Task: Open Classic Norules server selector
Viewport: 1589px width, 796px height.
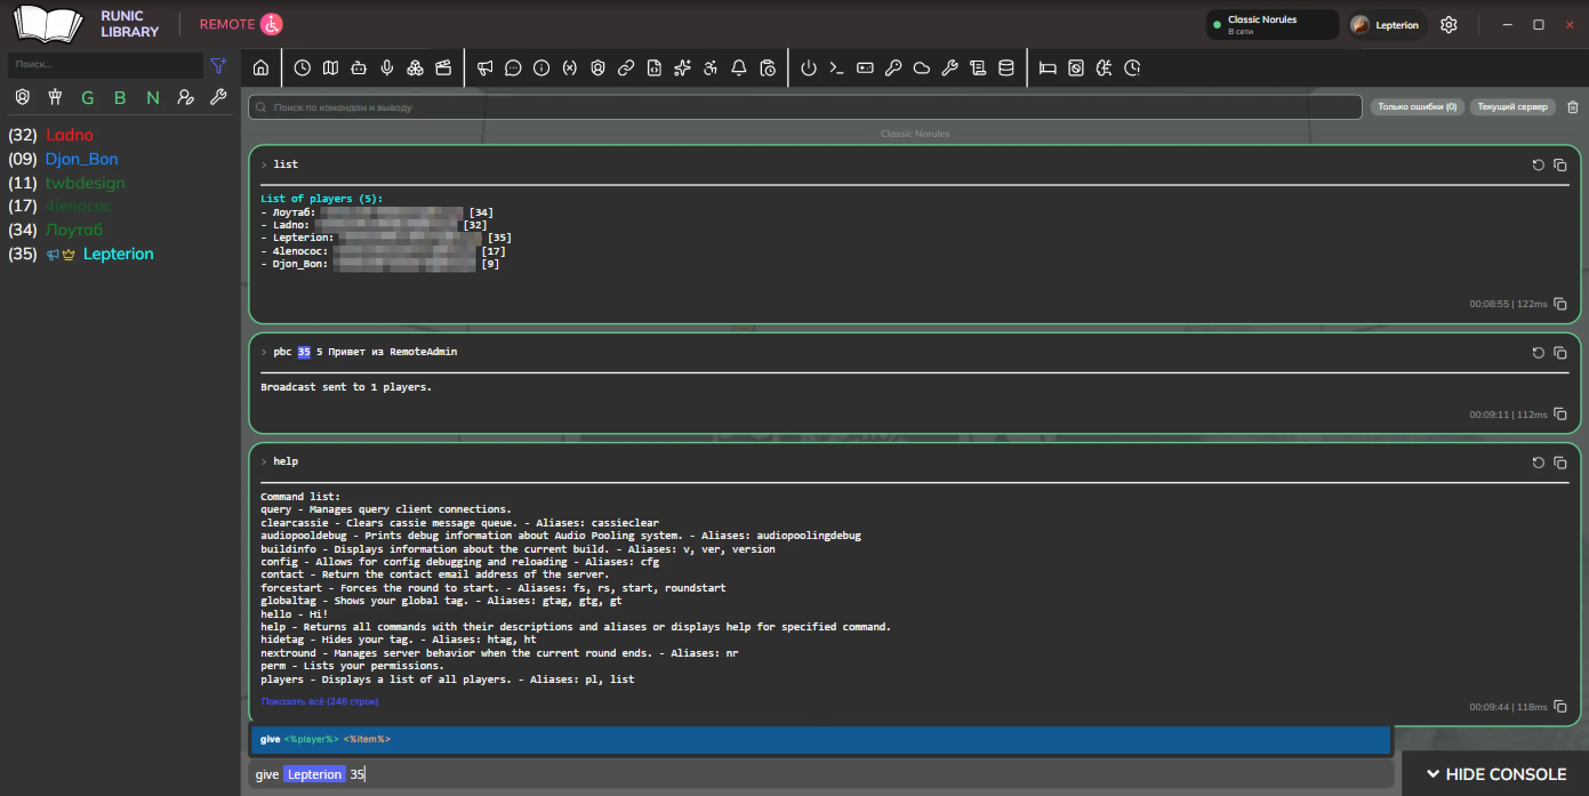Action: [1272, 25]
